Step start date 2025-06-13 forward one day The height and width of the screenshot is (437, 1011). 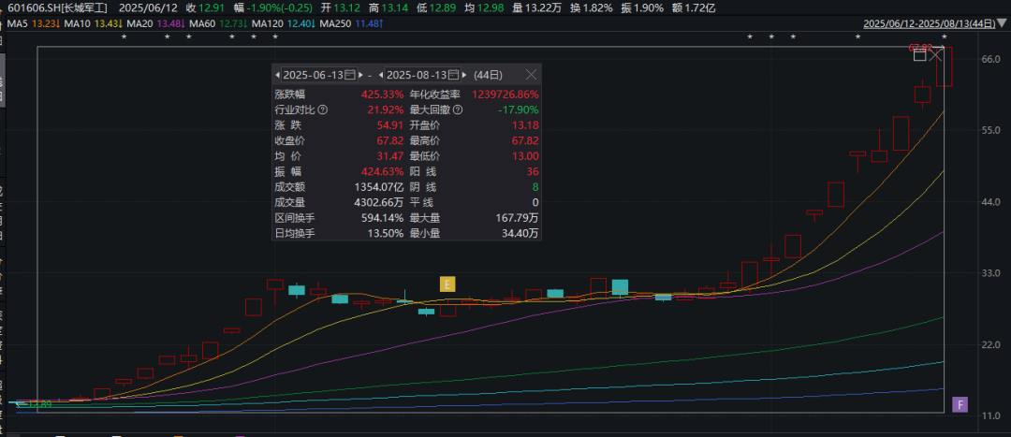pos(361,74)
